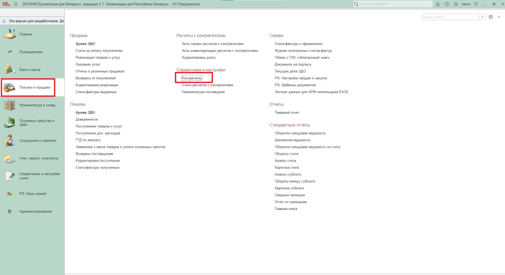Close the functions menu panel
505x275 pixels.
tap(498, 17)
